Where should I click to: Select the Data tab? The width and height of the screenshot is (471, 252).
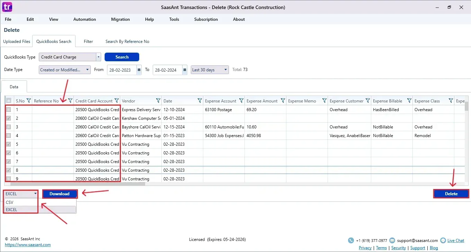[x=14, y=87]
